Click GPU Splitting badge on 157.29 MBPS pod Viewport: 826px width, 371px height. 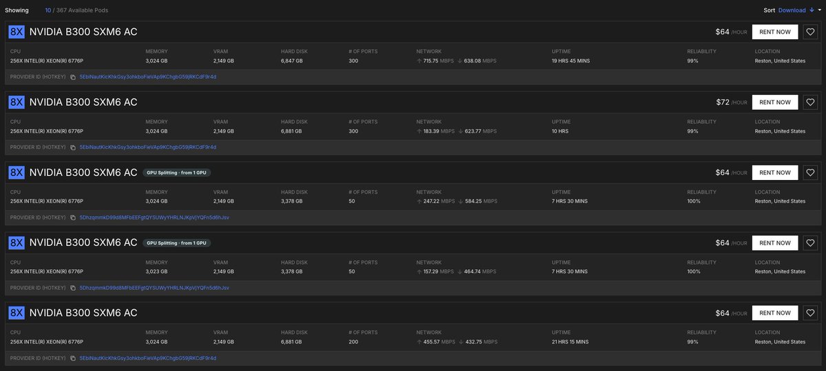coord(177,243)
